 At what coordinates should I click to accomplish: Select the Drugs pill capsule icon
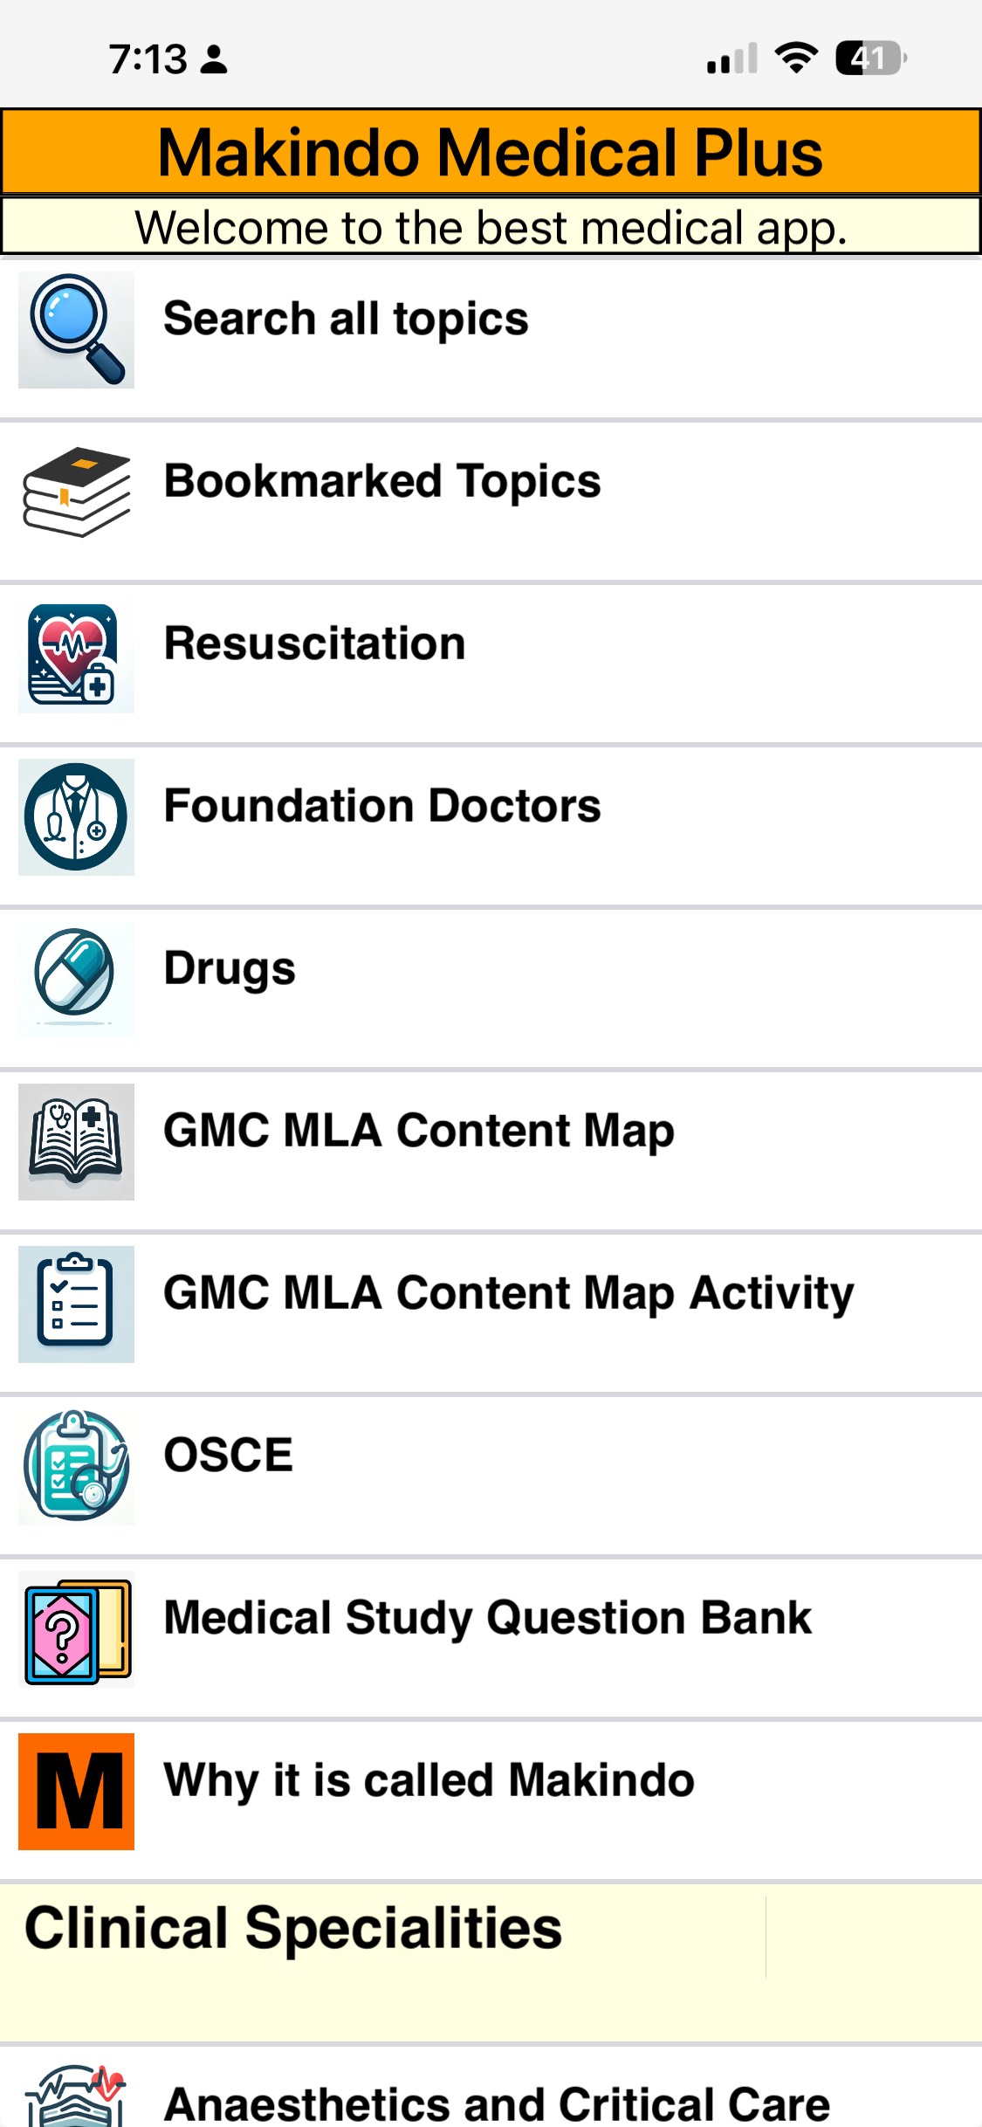[76, 980]
